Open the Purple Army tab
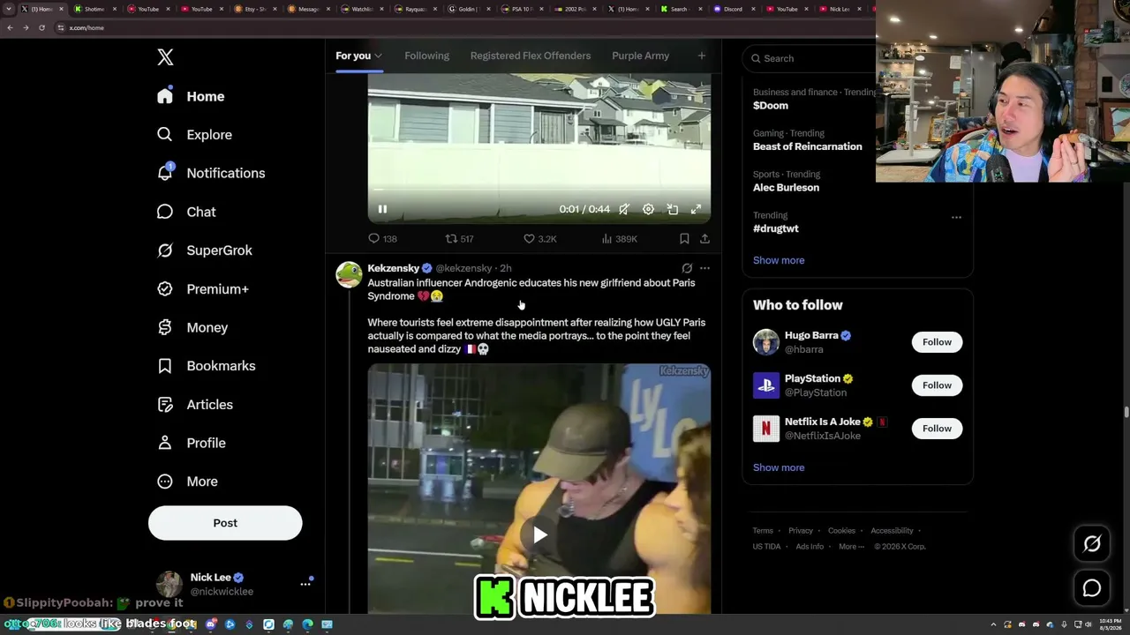The width and height of the screenshot is (1130, 635). point(641,56)
